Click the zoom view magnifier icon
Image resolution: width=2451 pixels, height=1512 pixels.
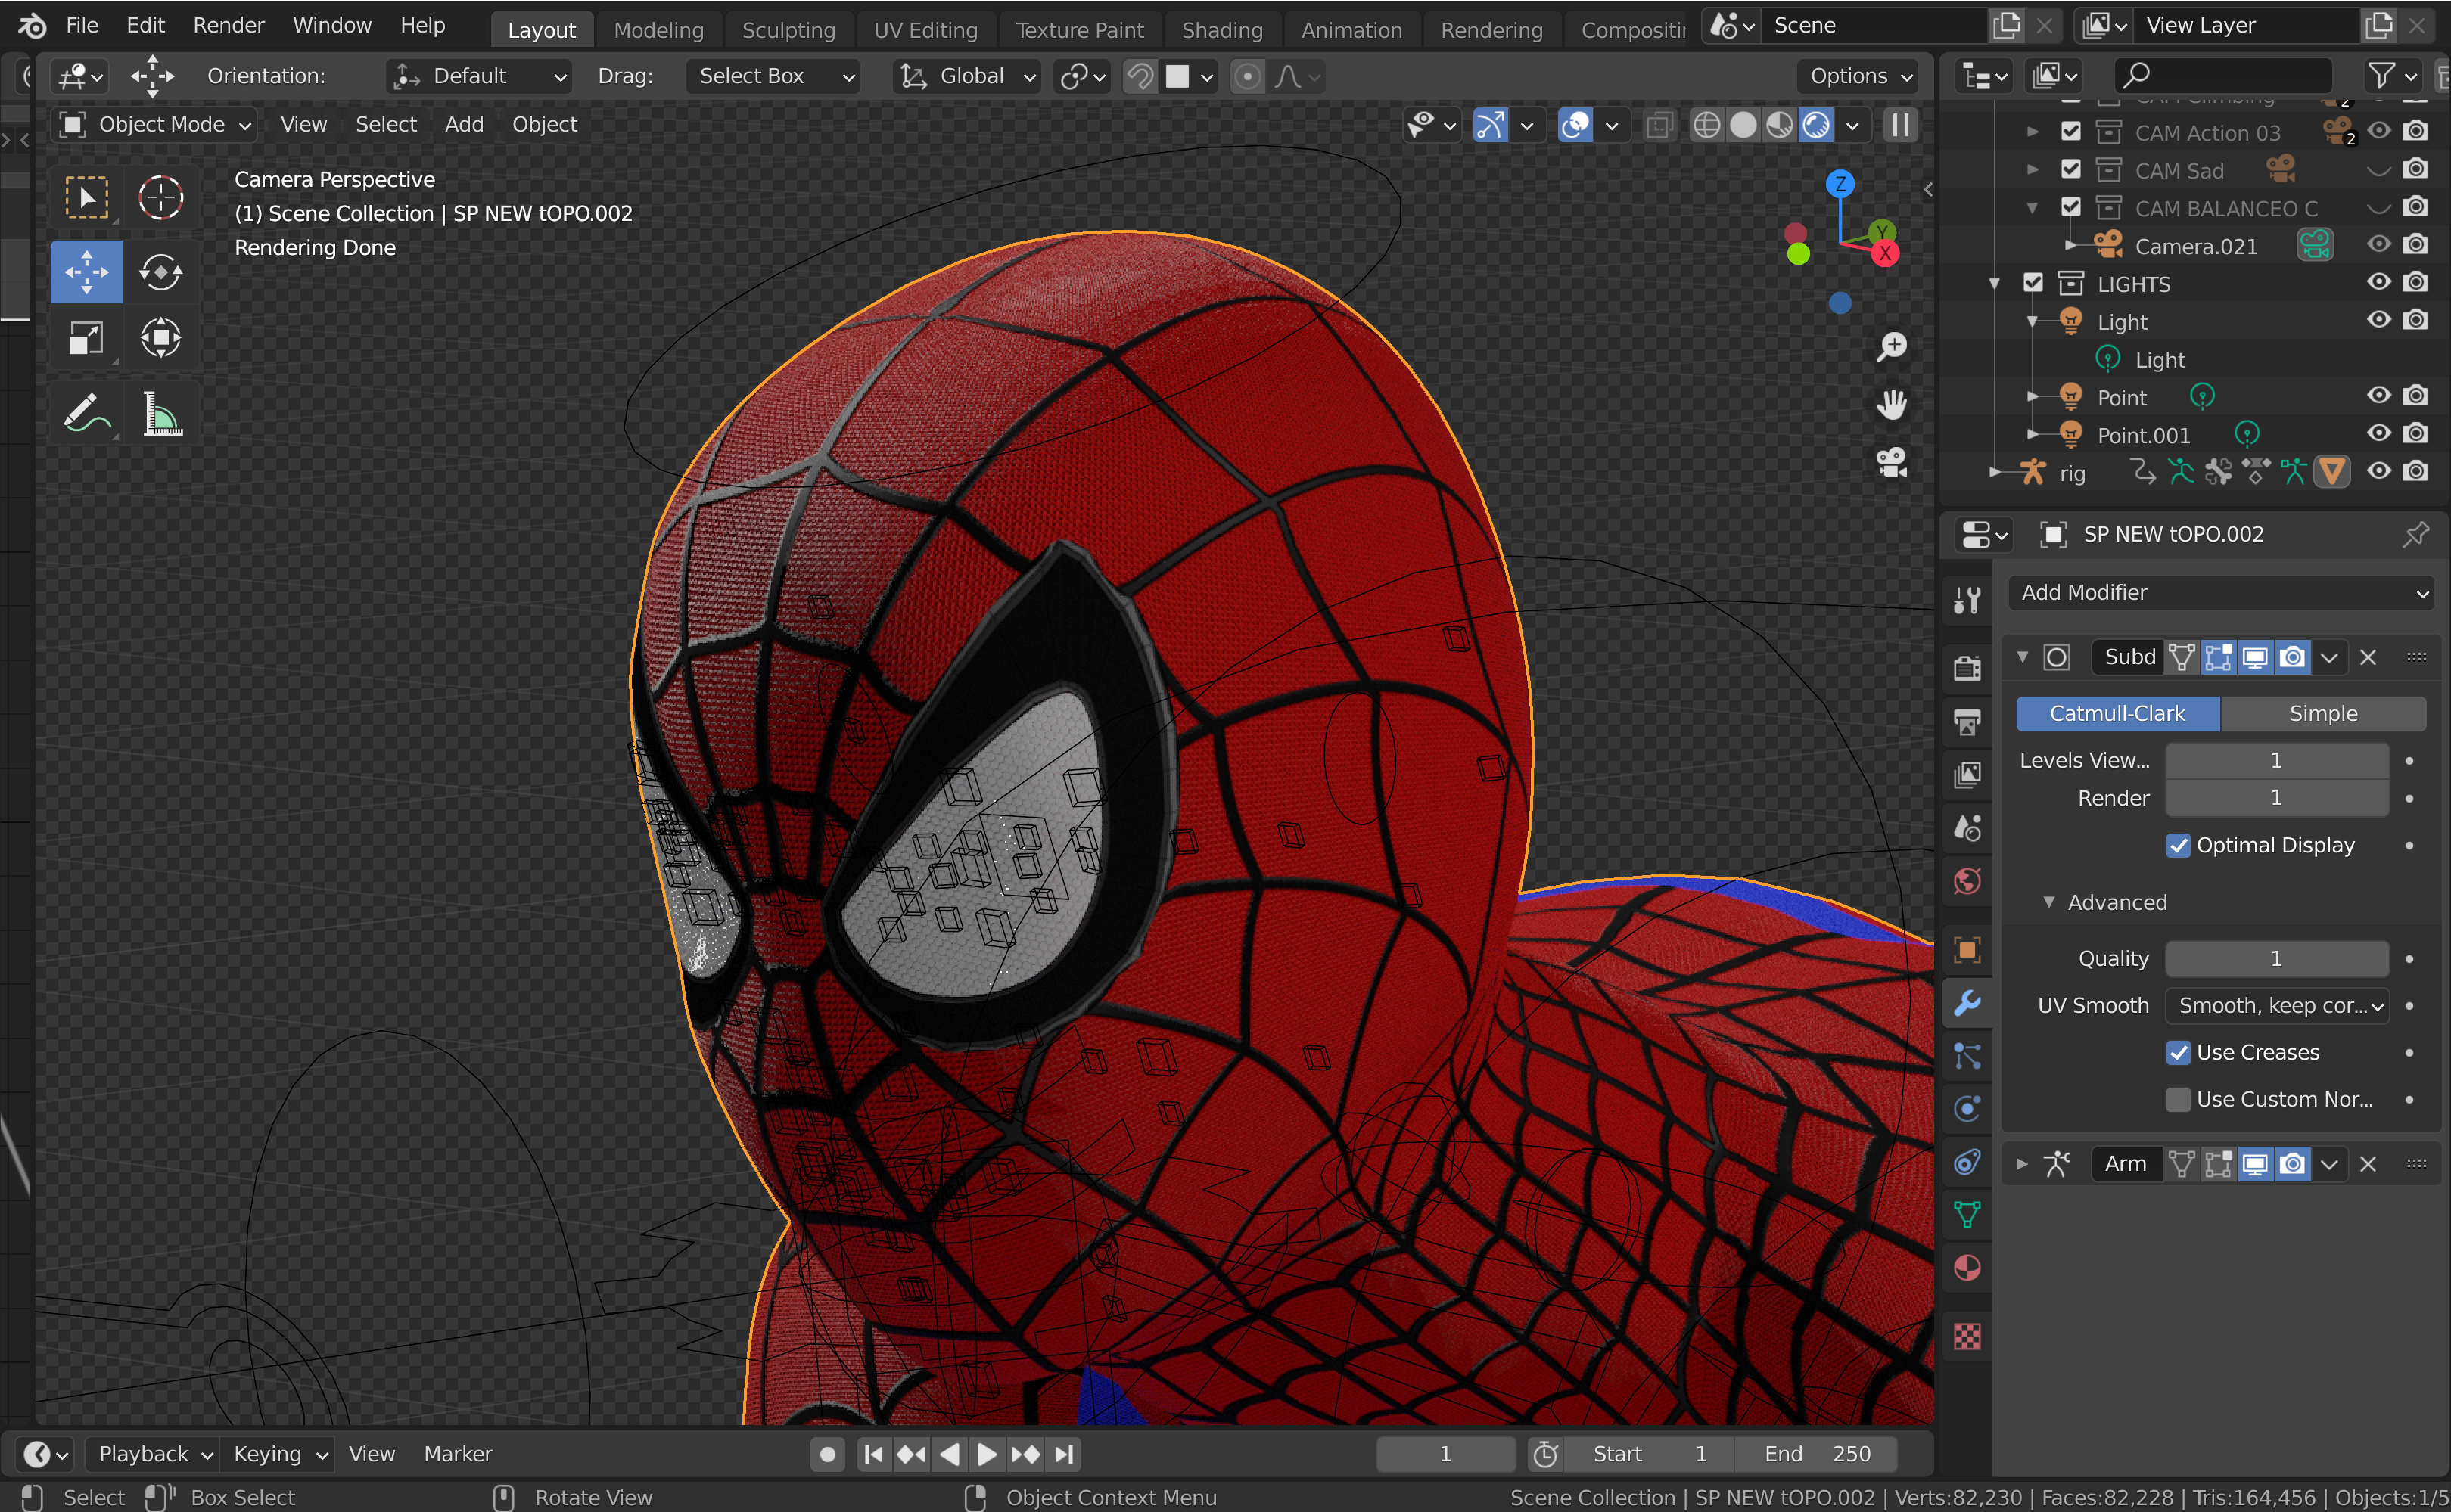pyautogui.click(x=1891, y=347)
